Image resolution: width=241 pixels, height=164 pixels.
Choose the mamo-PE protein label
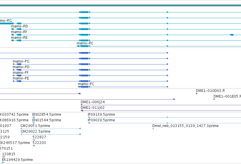21,78
